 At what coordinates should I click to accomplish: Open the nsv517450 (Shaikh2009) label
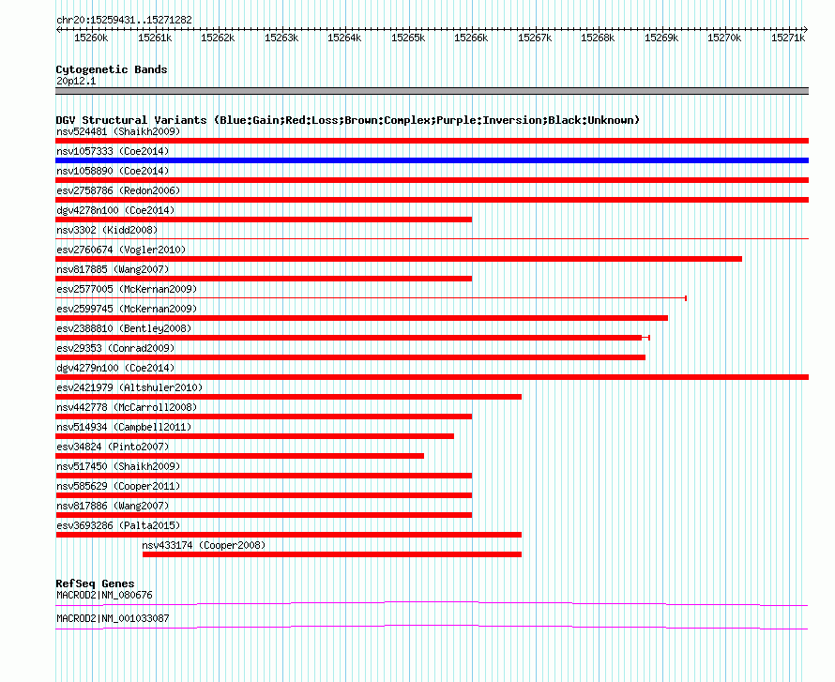coord(118,466)
